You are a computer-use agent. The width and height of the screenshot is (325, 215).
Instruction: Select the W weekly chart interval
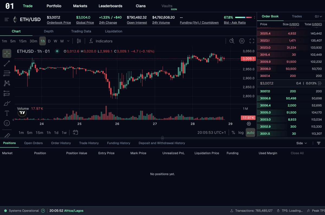point(55,41)
